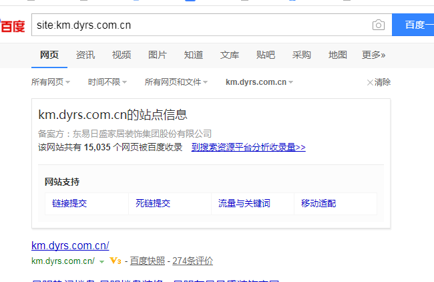The width and height of the screenshot is (434, 282).
Task: Focus the search box containing site:km.dyrs.com.cn
Action: (212, 25)
